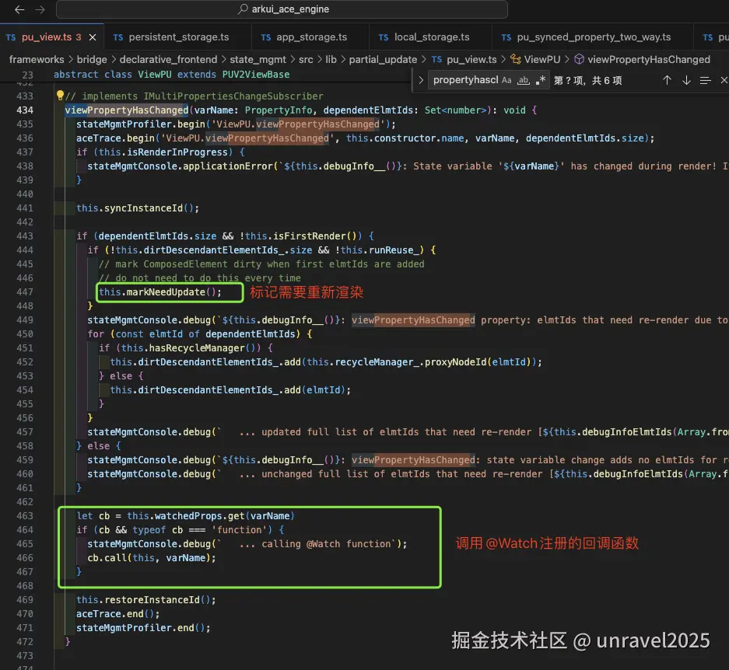Click 'this.restoreInstanceId();' on line 469

(146, 600)
